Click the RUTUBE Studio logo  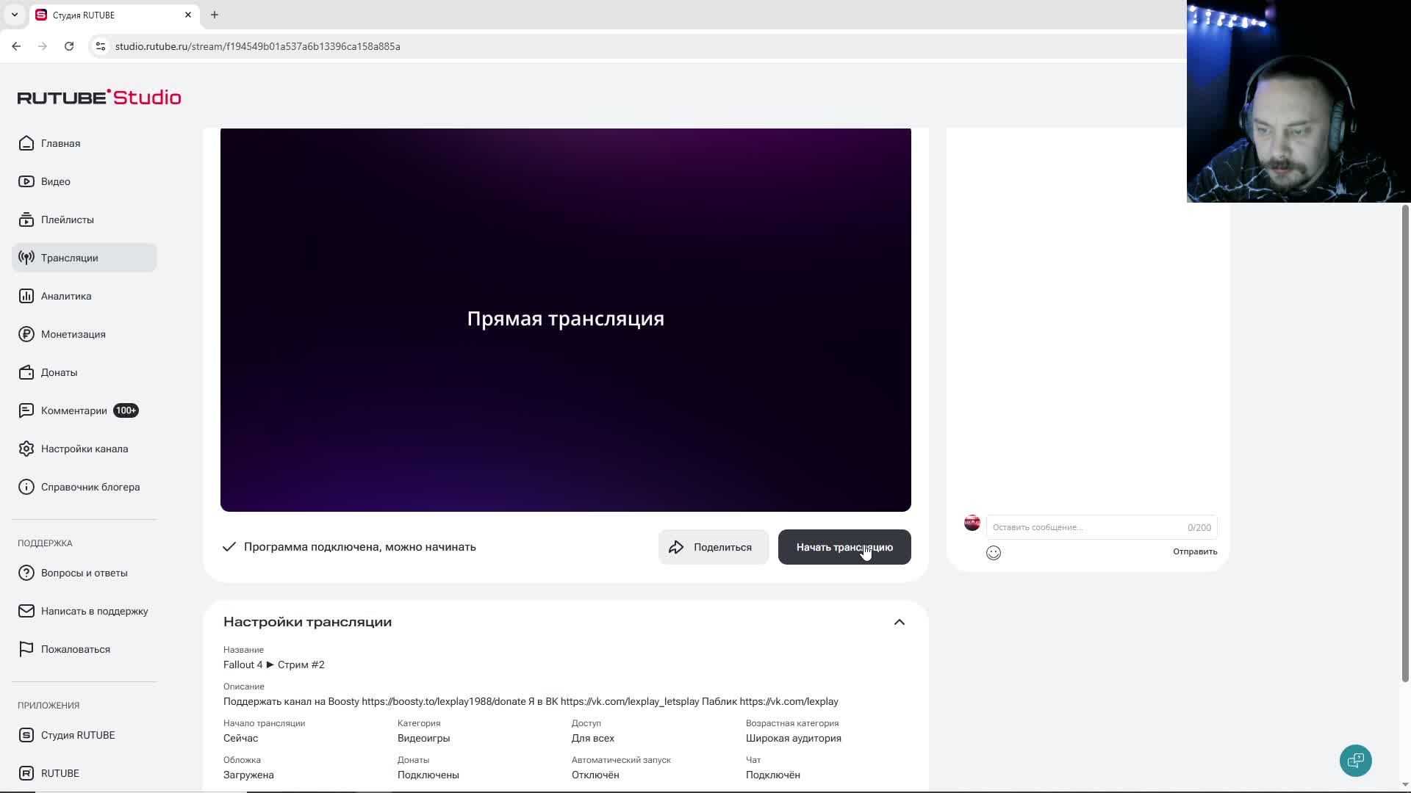click(99, 97)
